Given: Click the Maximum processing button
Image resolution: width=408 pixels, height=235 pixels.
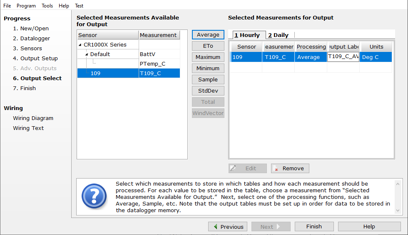Looking at the screenshot, I should [208, 57].
